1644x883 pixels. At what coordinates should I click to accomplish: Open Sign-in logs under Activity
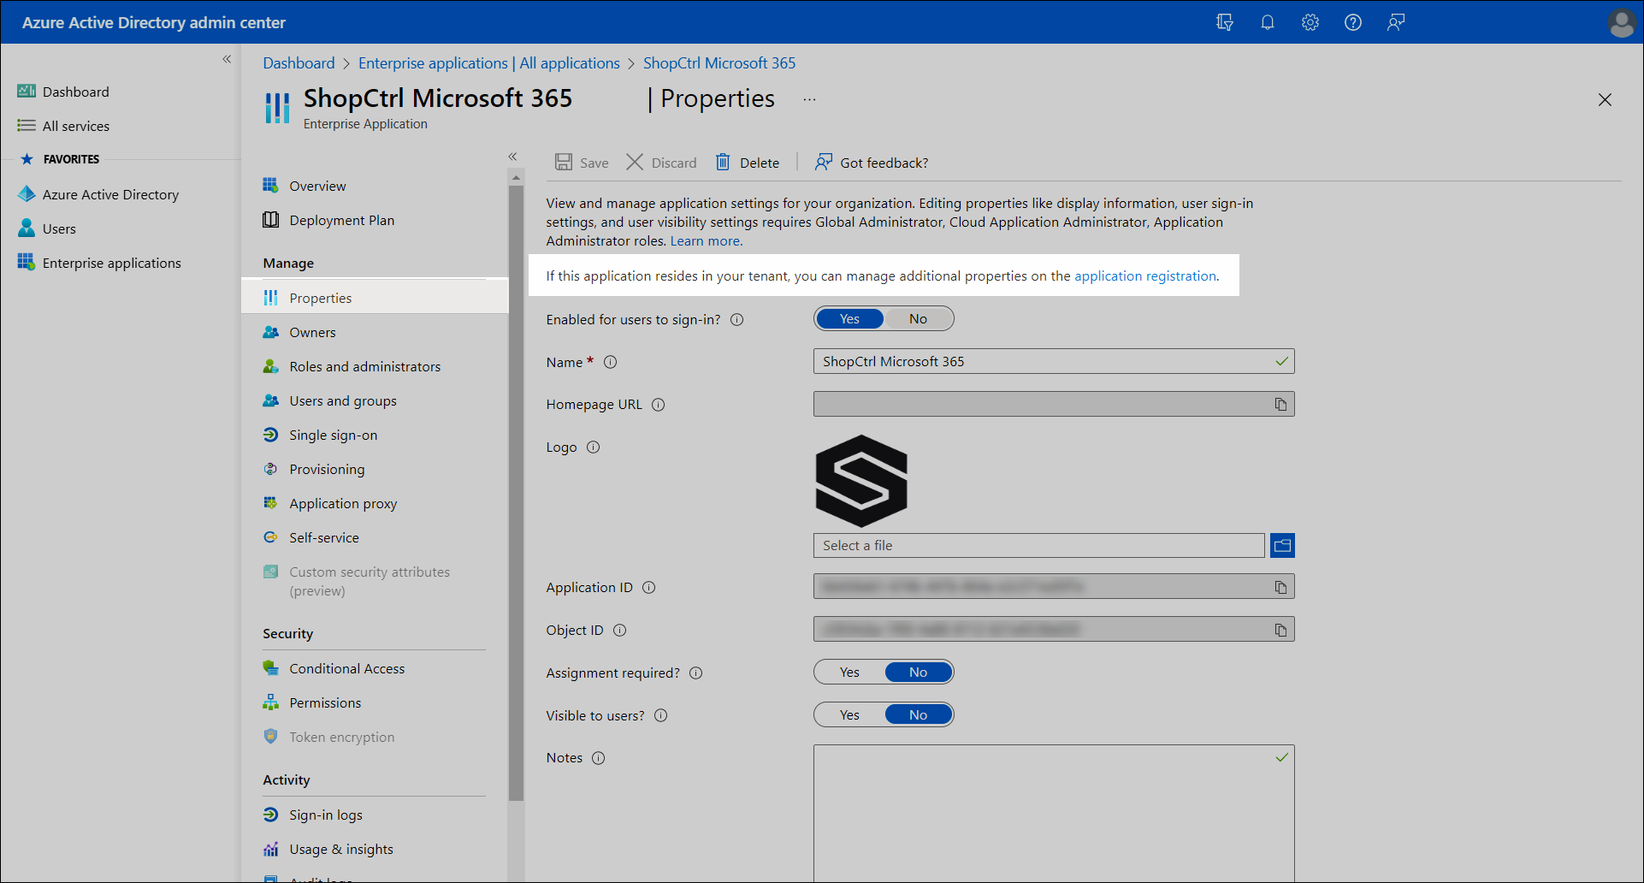click(325, 815)
